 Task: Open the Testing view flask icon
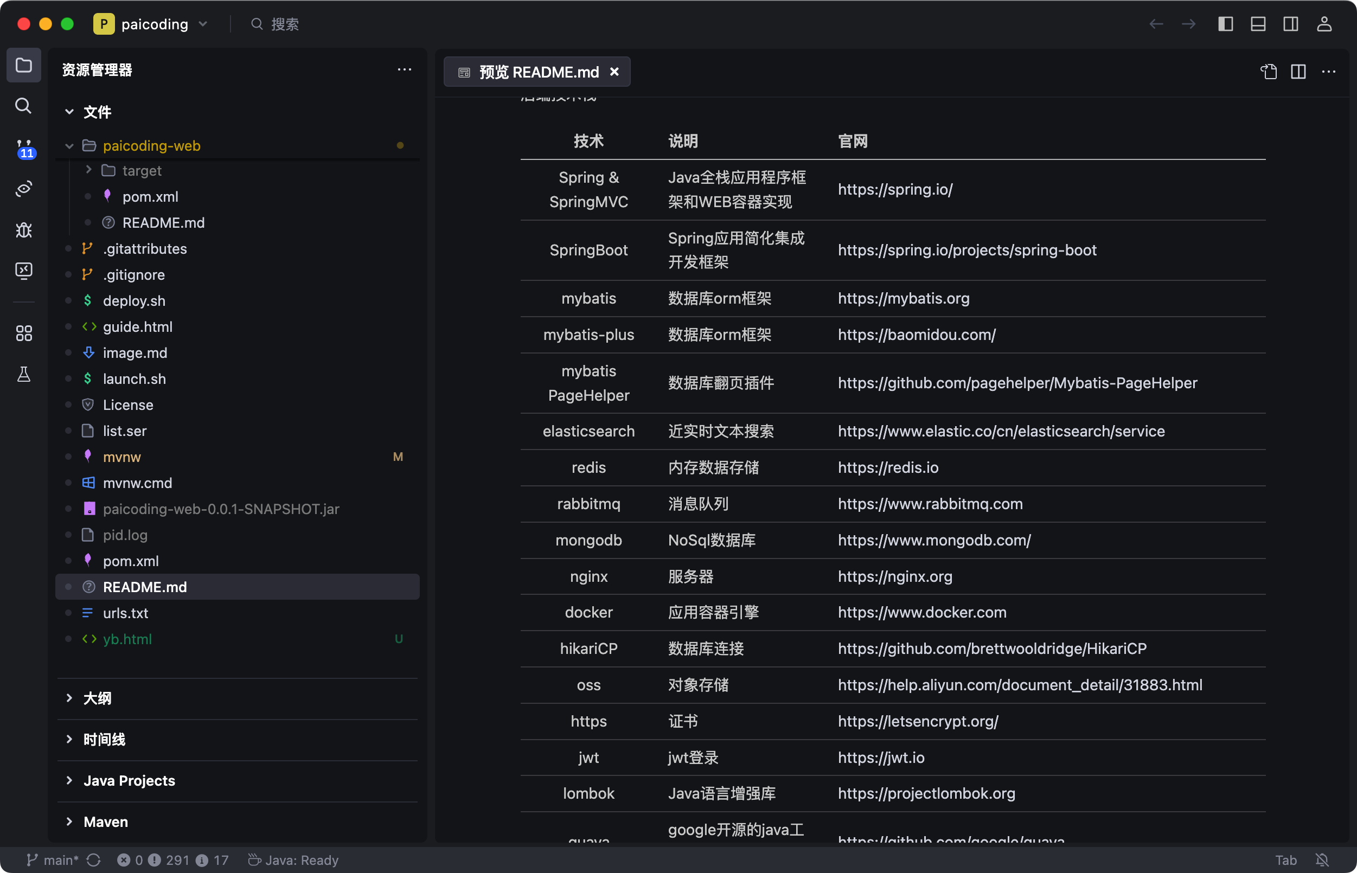(24, 374)
